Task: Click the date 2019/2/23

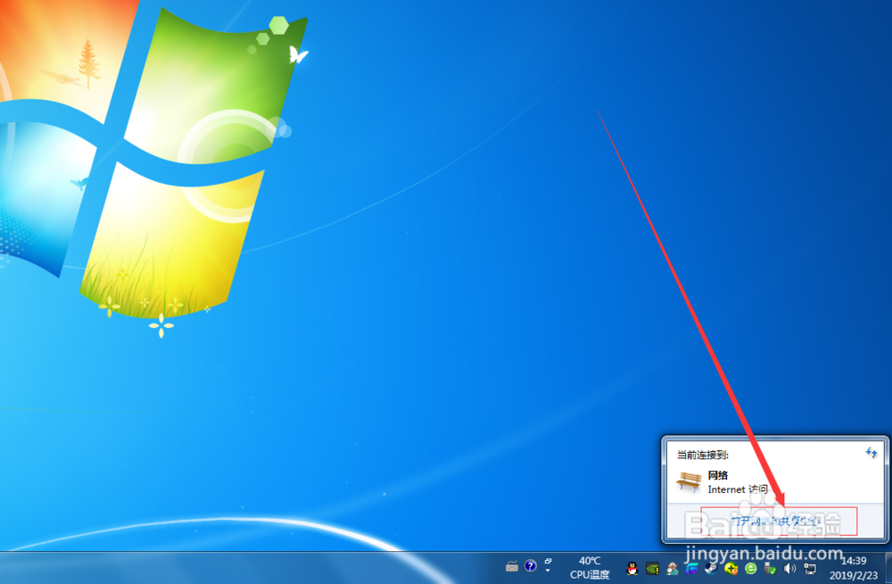Action: coord(854,575)
